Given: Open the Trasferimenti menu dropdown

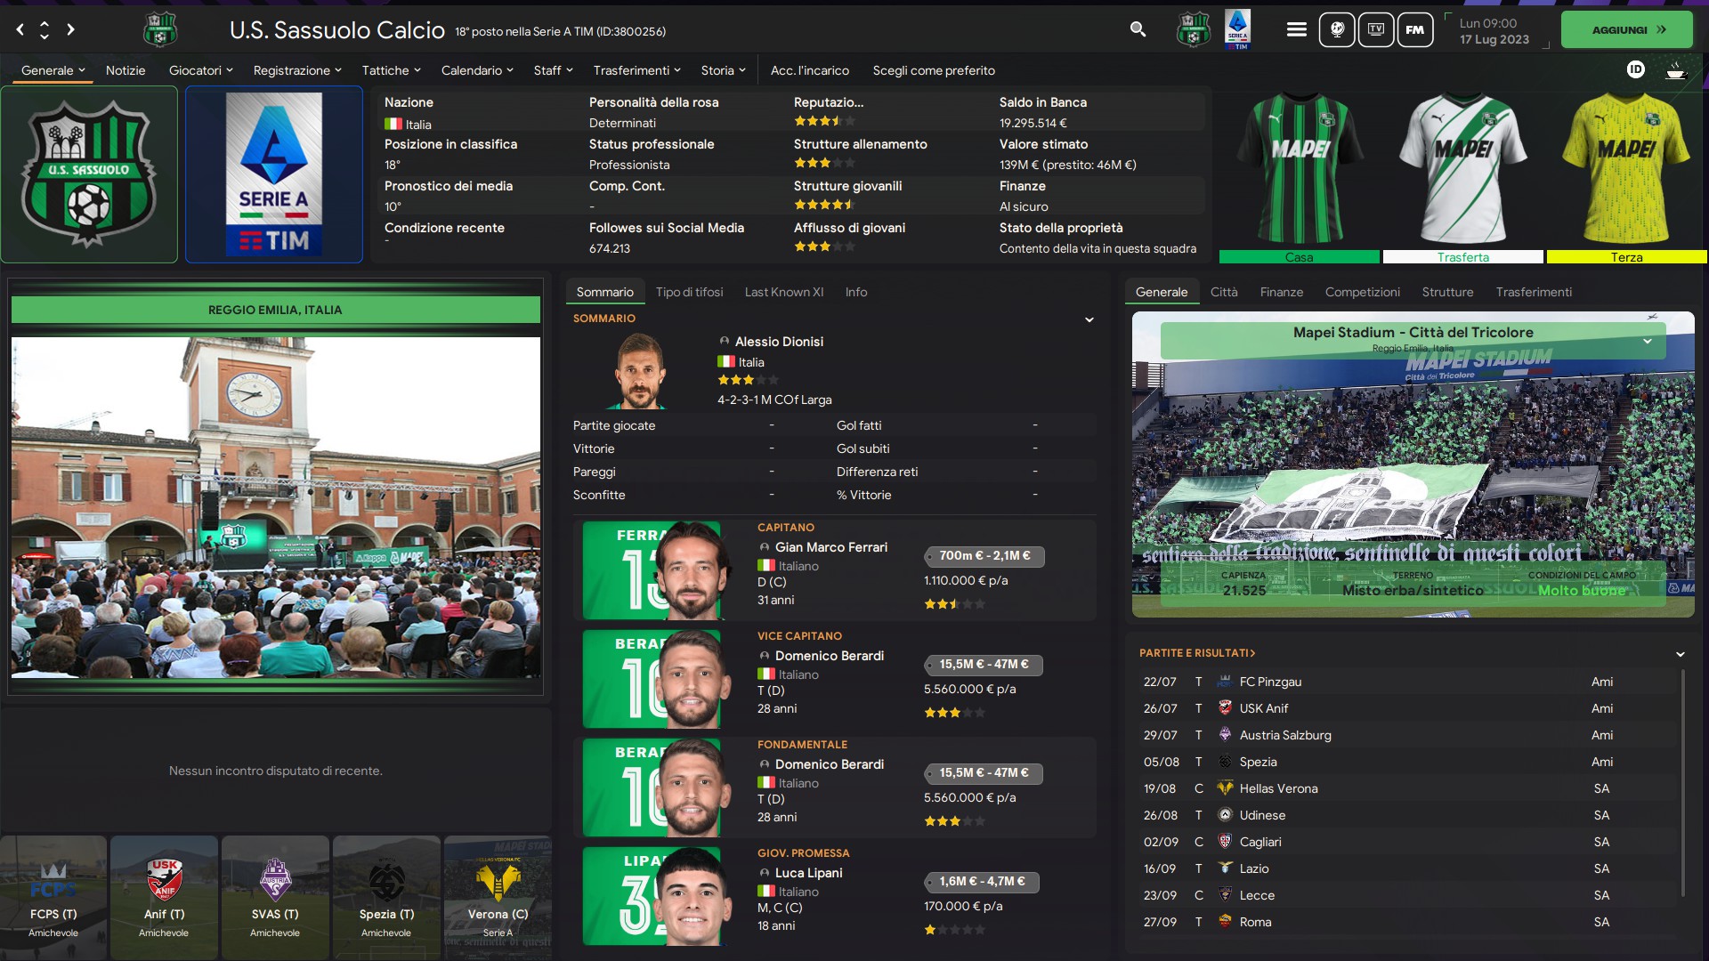Looking at the screenshot, I should pyautogui.click(x=637, y=70).
